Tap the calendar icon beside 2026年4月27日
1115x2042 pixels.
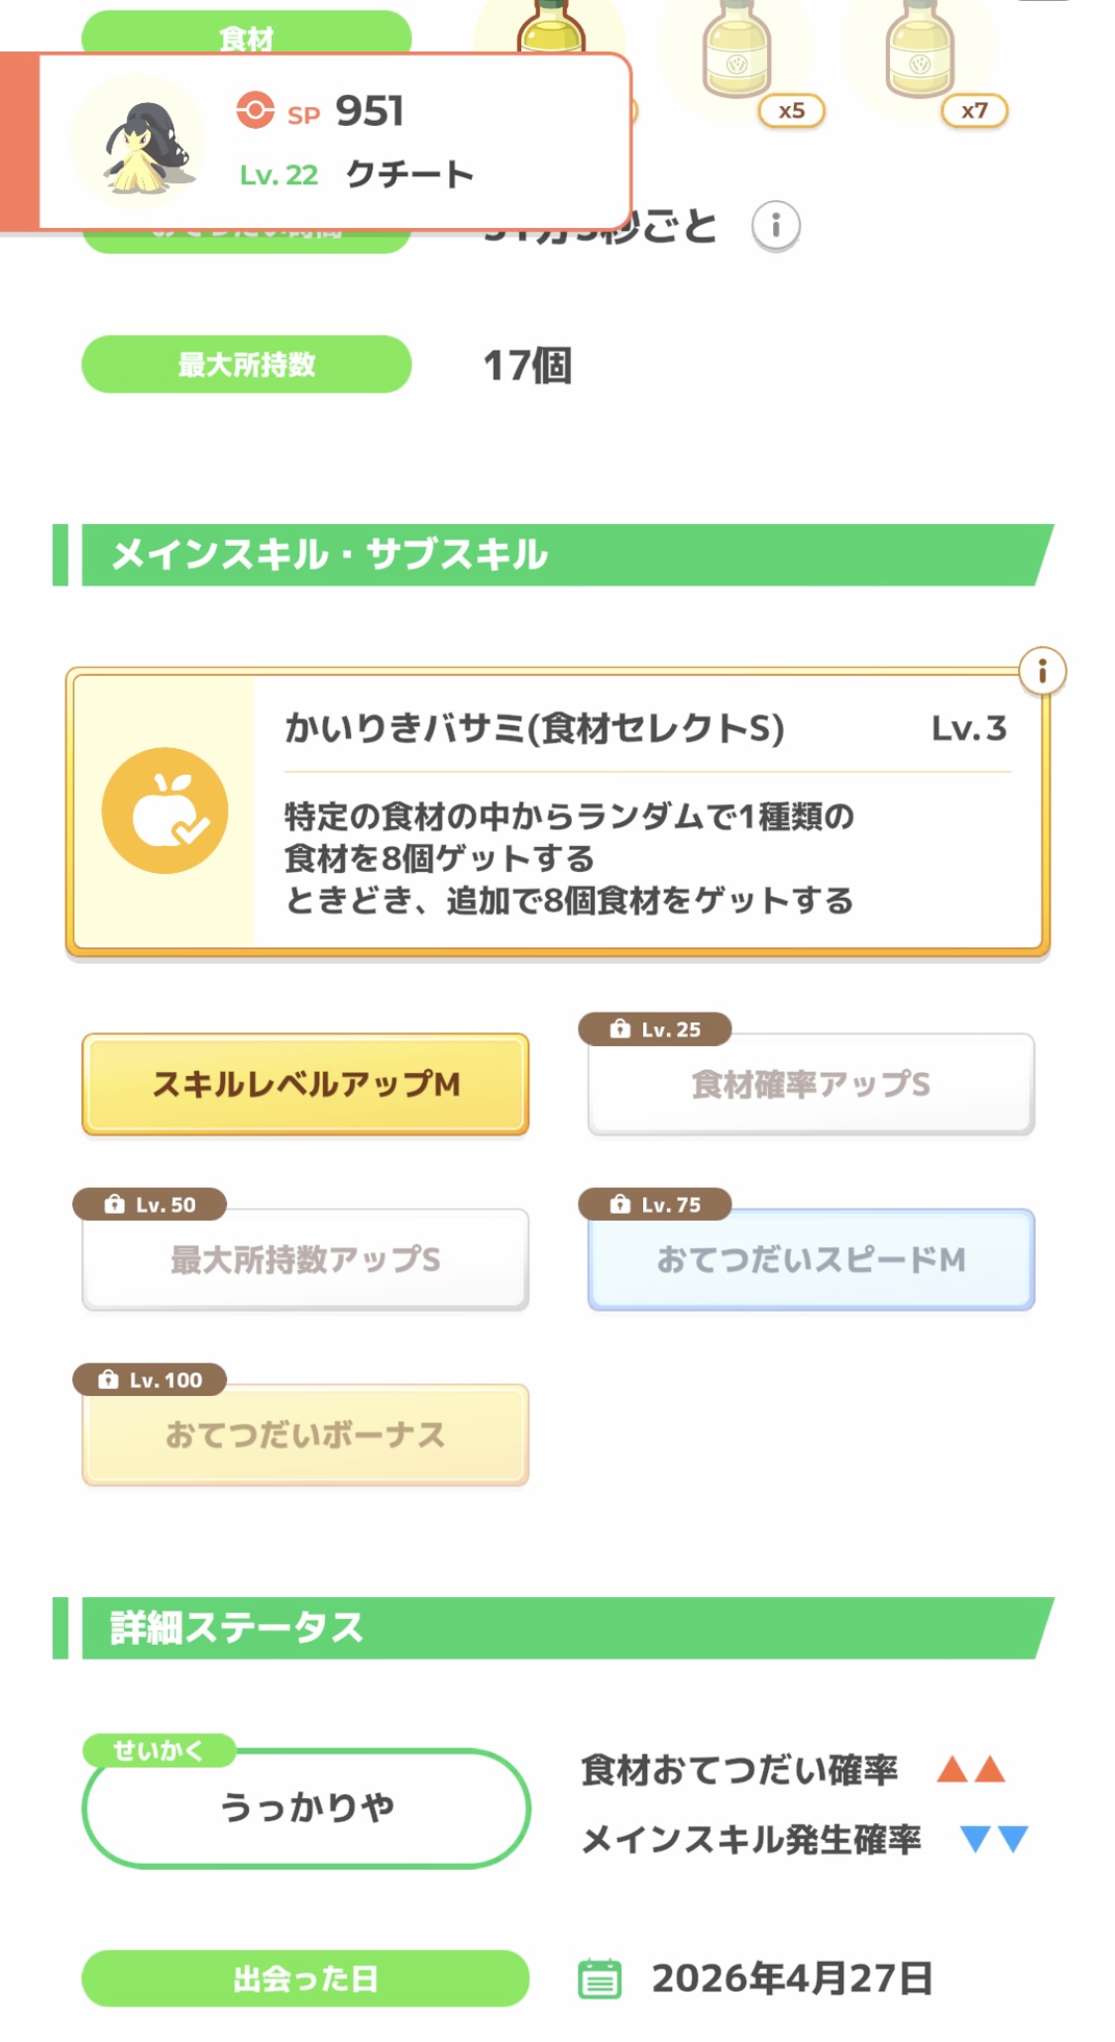[600, 1979]
